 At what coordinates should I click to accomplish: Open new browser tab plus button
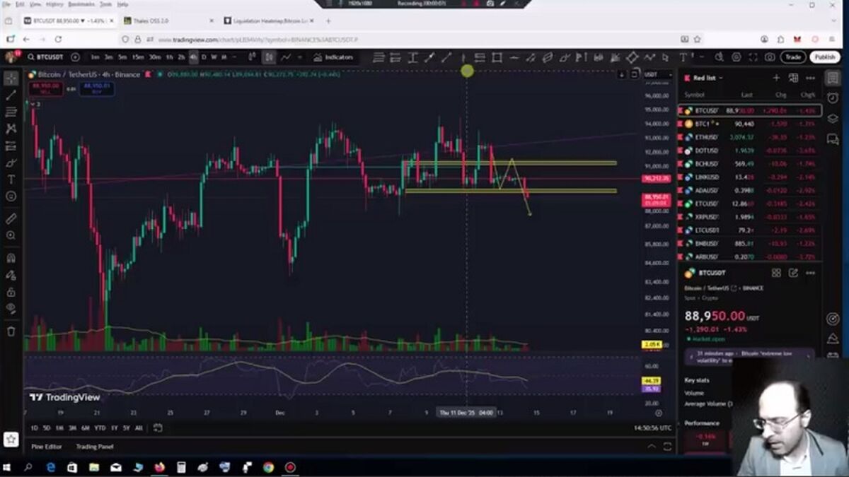pyautogui.click(x=328, y=21)
